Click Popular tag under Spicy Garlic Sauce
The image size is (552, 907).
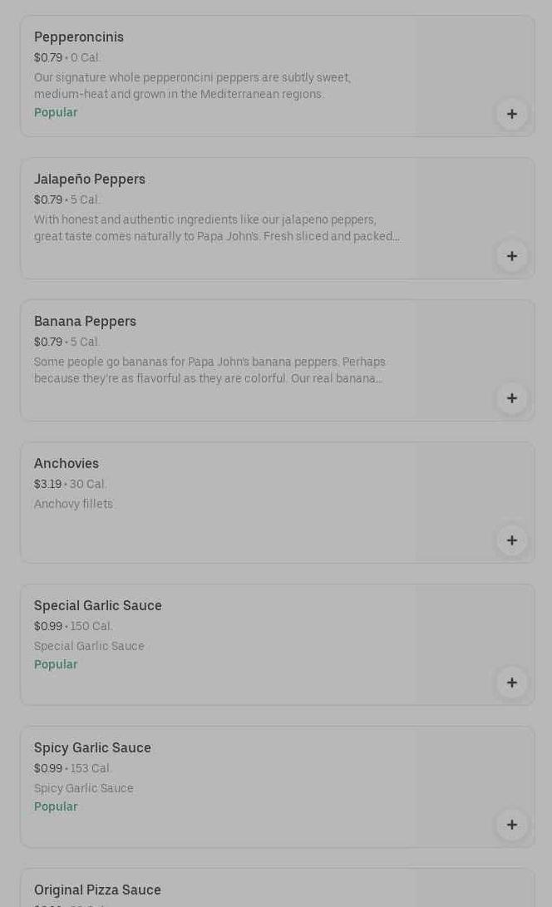pyautogui.click(x=56, y=806)
